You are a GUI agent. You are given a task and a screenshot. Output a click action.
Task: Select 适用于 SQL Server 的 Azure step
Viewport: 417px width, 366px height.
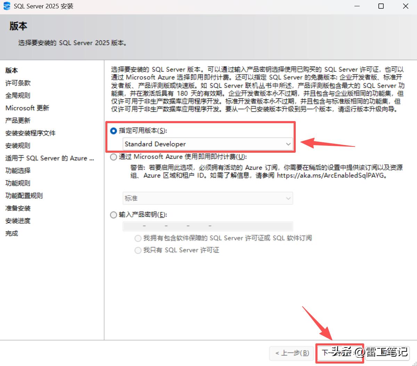coord(50,158)
